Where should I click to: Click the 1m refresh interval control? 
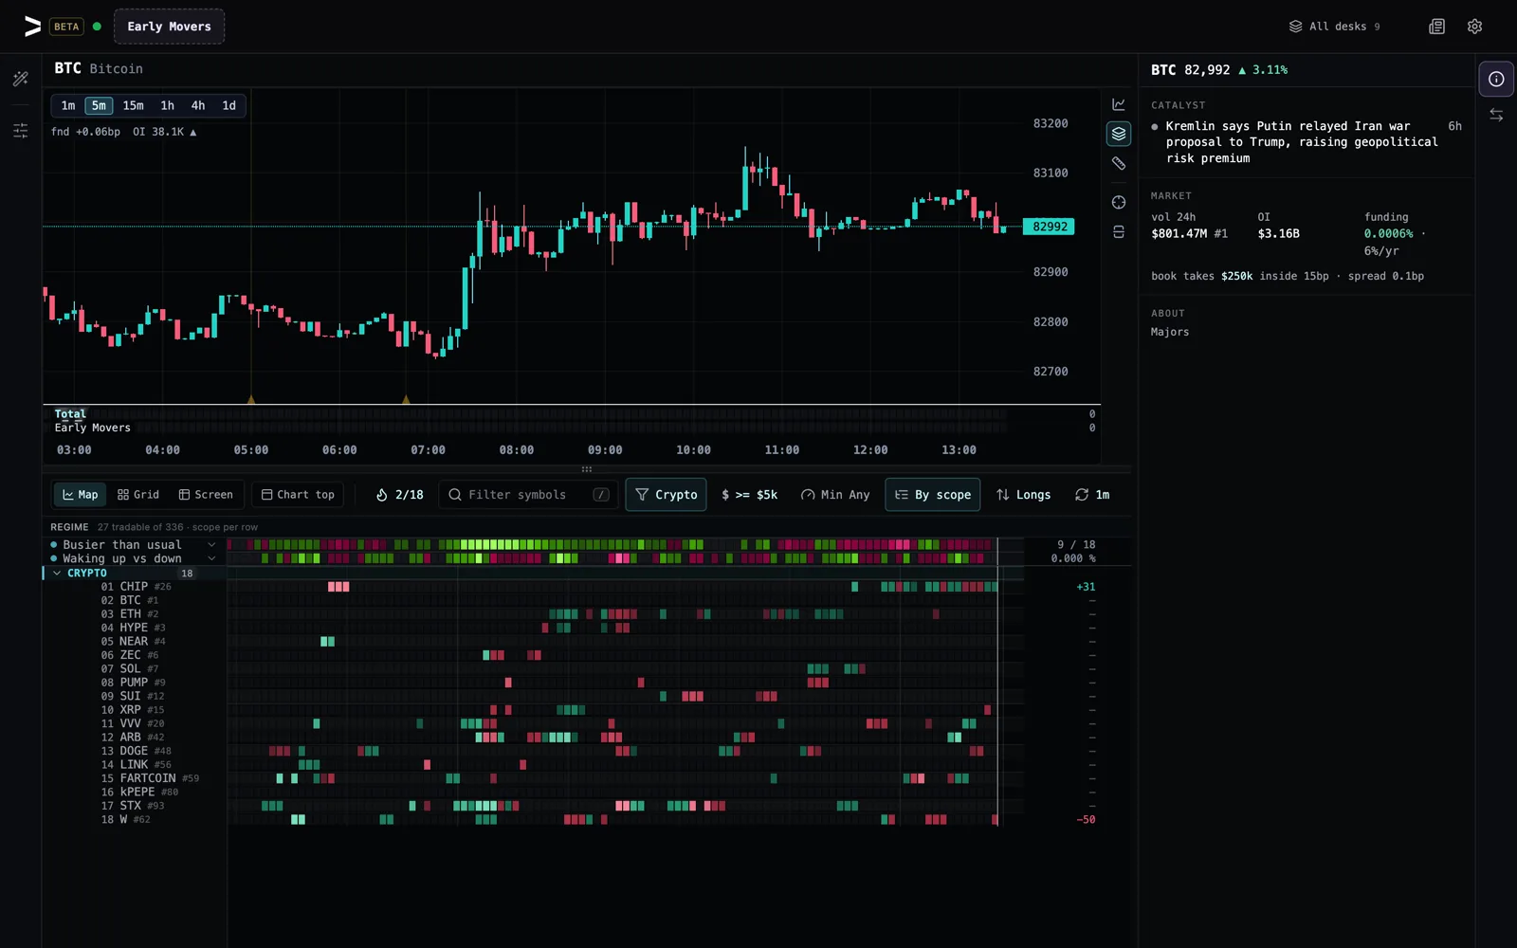[x=1092, y=495]
